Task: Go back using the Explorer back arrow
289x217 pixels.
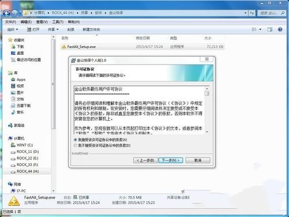Action: coord(7,13)
